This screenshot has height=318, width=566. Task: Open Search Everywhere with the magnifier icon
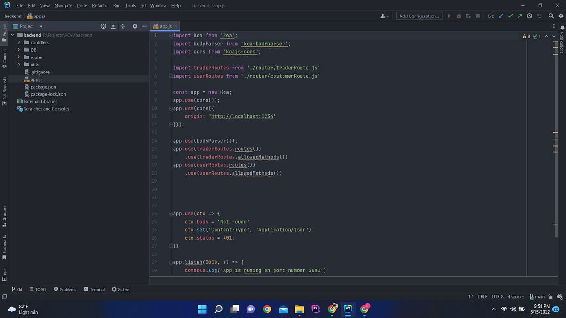[x=550, y=16]
